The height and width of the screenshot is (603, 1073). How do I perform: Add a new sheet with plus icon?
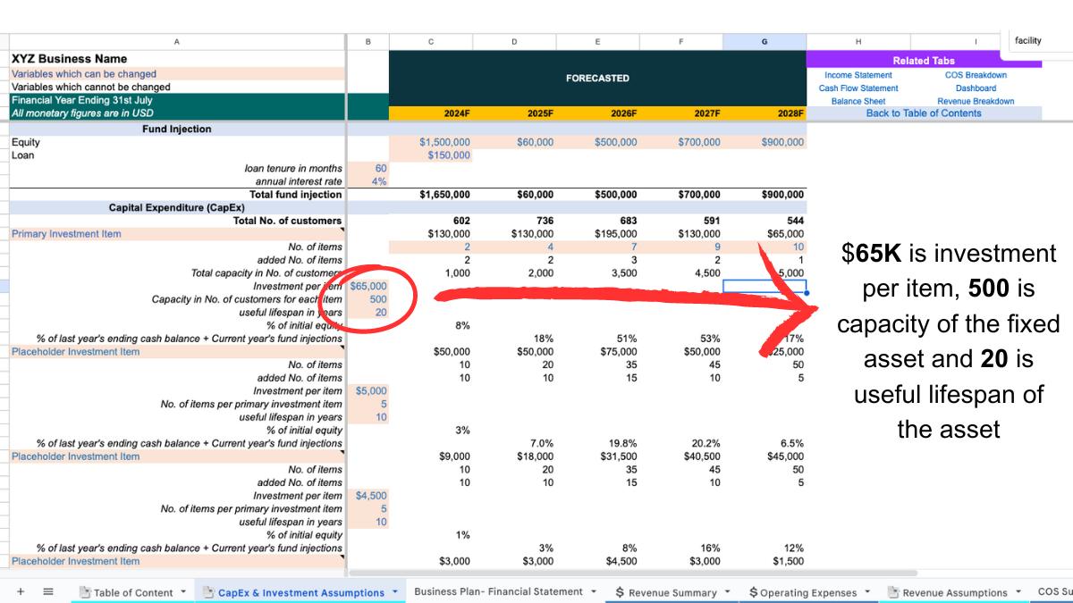(21, 591)
